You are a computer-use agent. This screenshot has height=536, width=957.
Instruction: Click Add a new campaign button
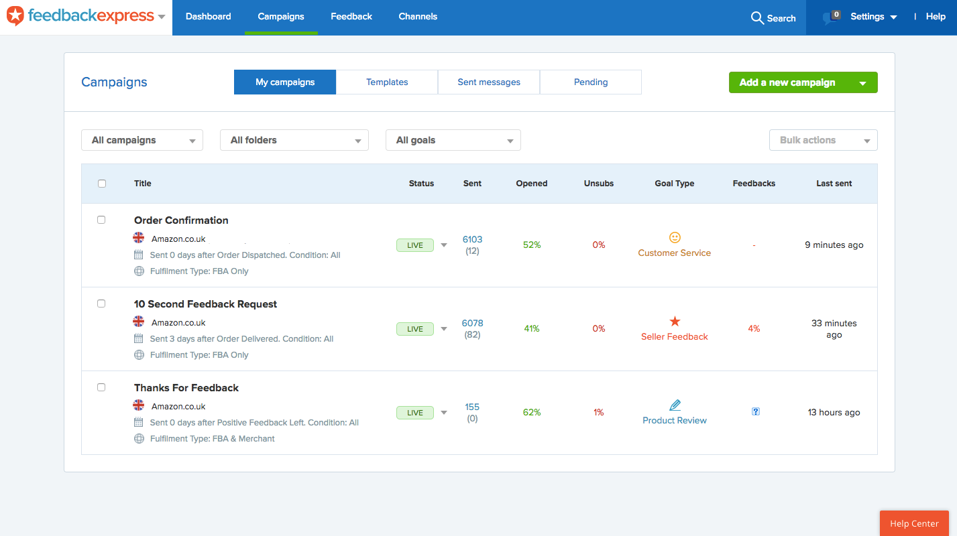point(788,82)
